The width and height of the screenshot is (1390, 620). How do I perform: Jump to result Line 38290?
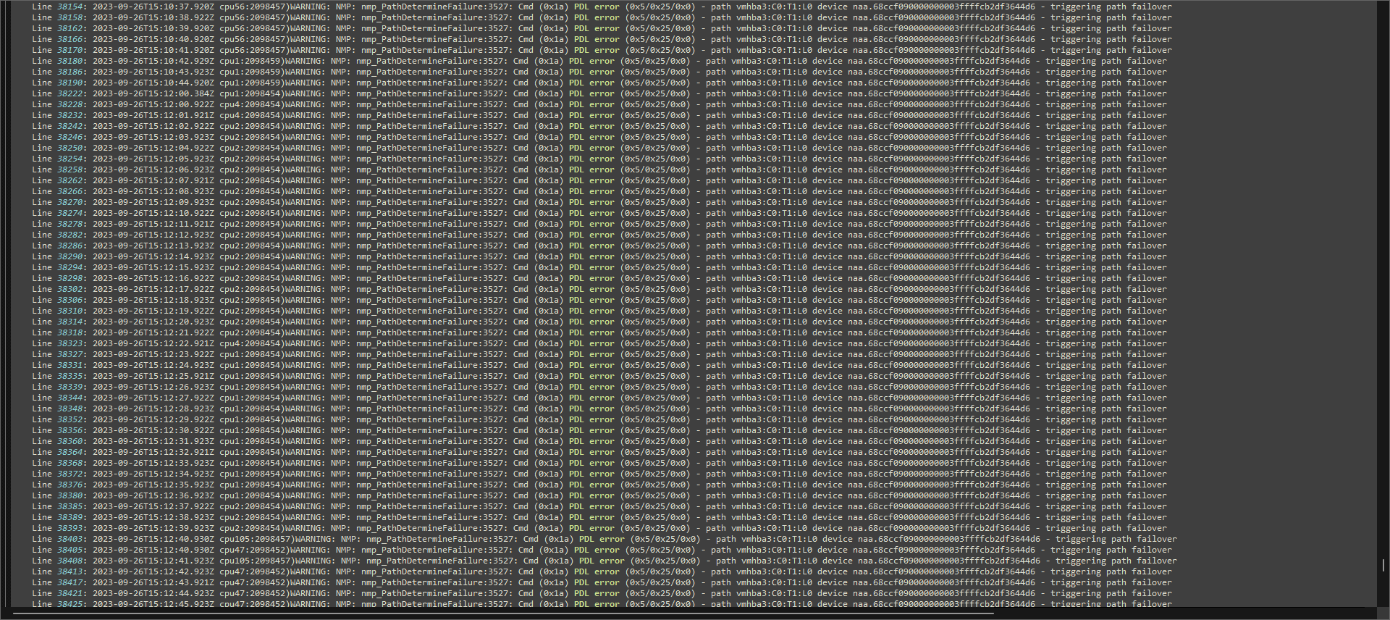599,256
